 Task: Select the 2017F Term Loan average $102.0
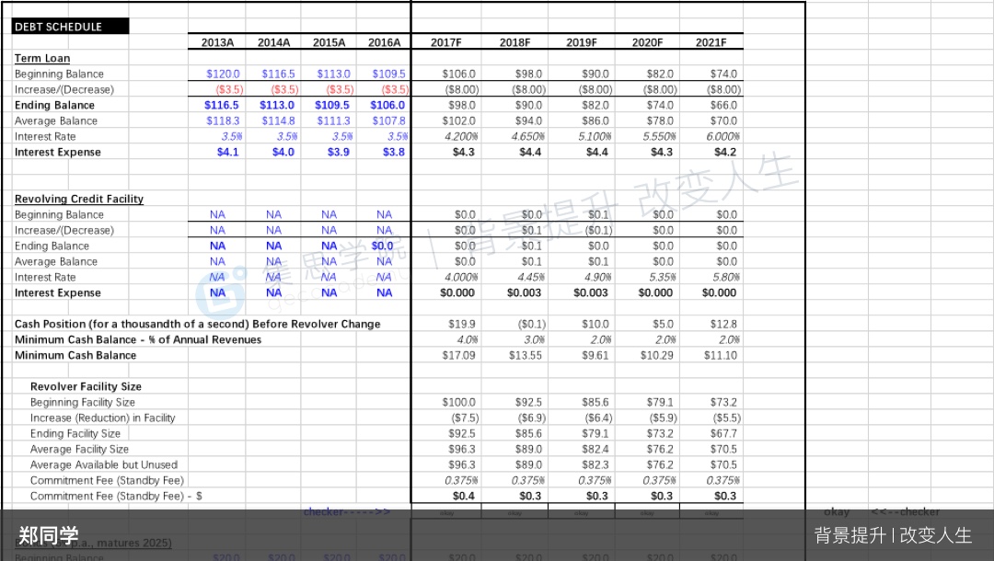tap(459, 121)
